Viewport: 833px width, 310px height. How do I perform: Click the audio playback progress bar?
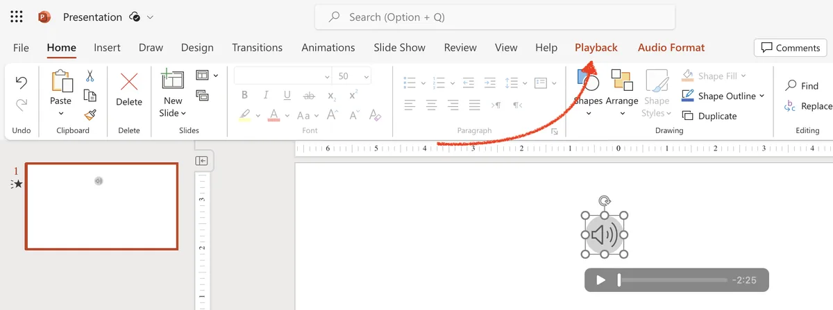click(x=672, y=280)
